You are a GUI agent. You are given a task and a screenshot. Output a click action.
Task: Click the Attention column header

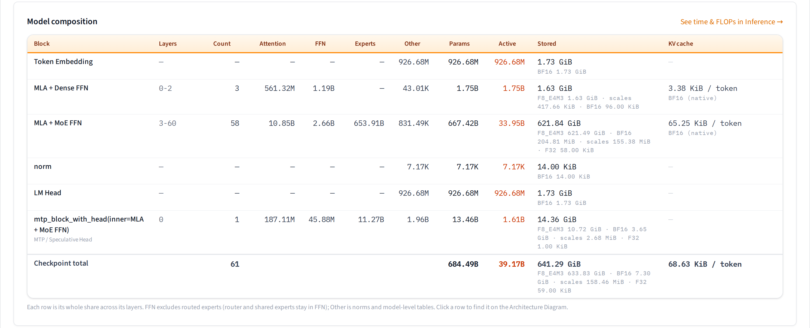coord(272,44)
